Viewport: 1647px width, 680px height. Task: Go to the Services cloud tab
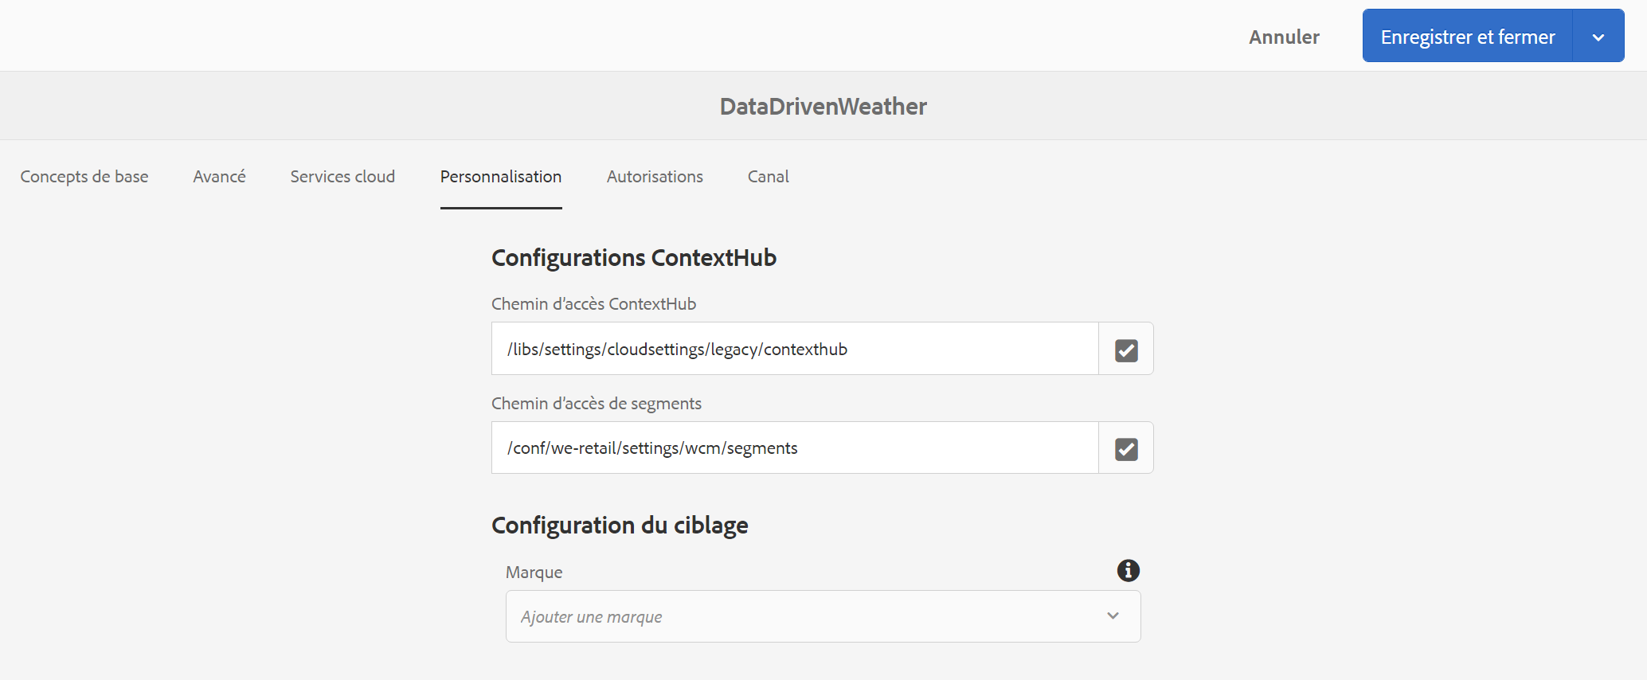[x=342, y=177]
